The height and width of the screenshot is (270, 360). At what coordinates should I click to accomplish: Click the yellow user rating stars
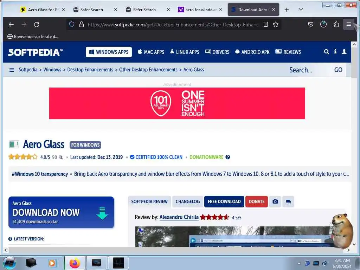pos(23,157)
